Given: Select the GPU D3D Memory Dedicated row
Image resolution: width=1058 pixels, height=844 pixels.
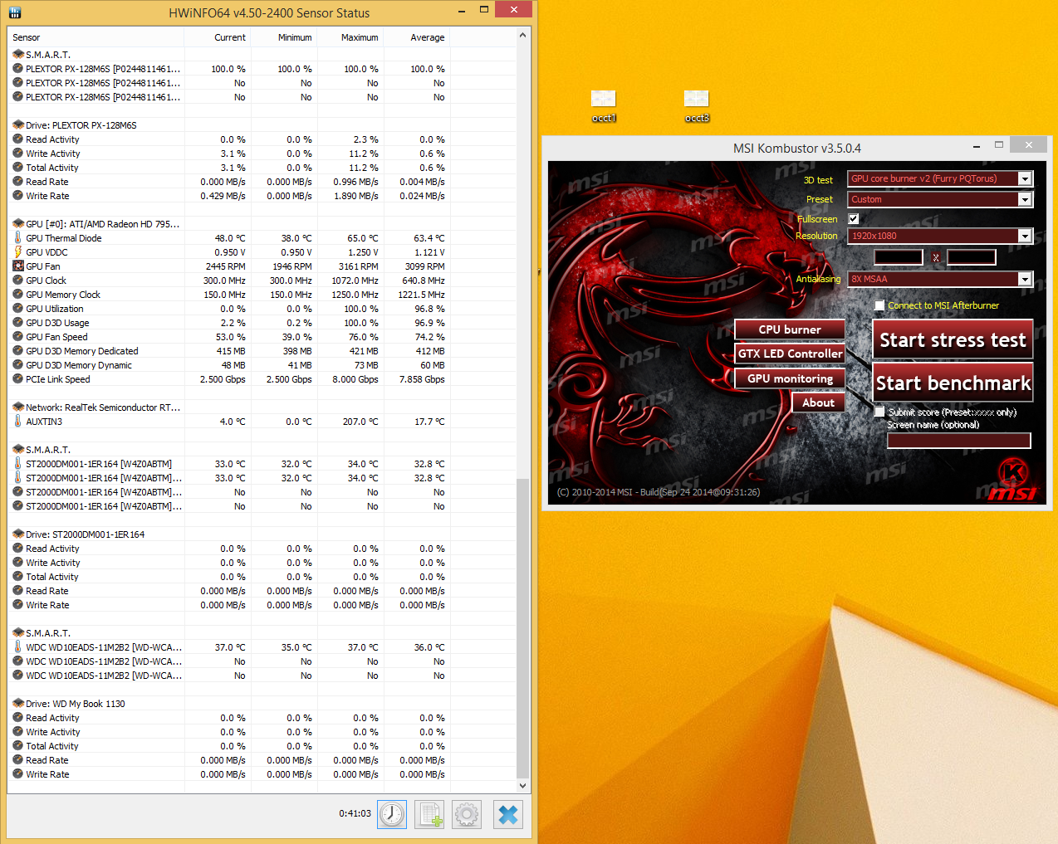Looking at the screenshot, I should click(x=229, y=351).
